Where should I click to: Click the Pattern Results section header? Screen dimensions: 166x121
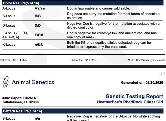[x=22, y=111]
